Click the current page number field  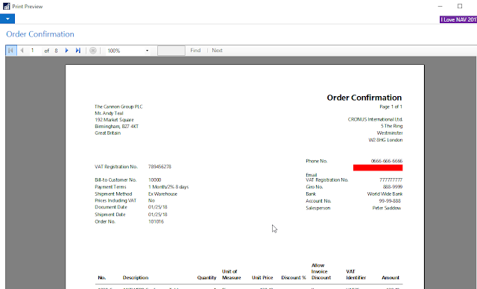click(x=35, y=51)
